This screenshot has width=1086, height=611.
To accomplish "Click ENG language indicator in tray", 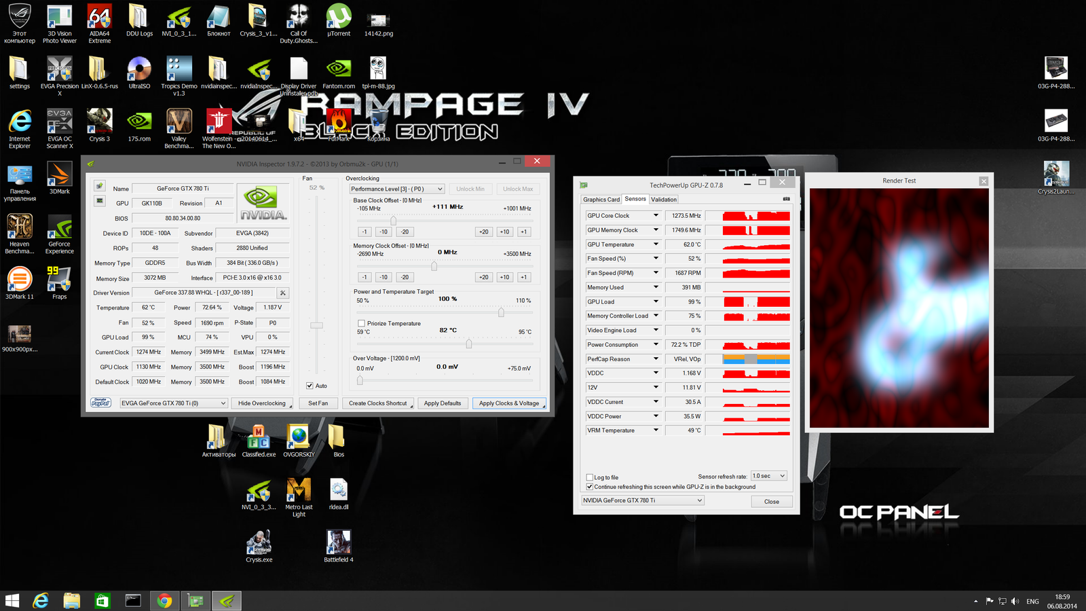I will tap(1032, 601).
